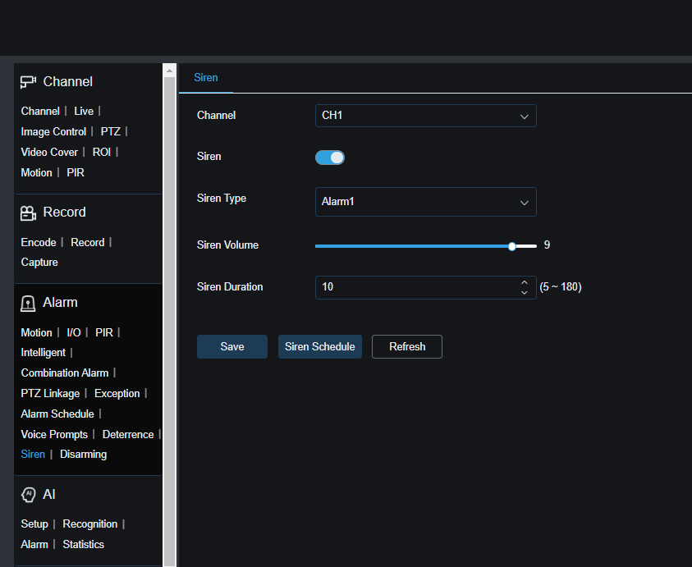This screenshot has width=692, height=567.
Task: Switch to the Siren tab
Action: pos(206,78)
